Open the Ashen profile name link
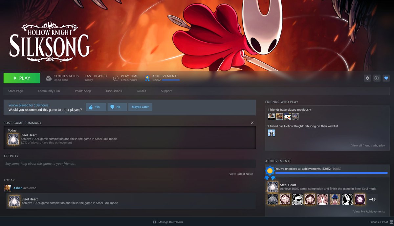 (x=18, y=188)
